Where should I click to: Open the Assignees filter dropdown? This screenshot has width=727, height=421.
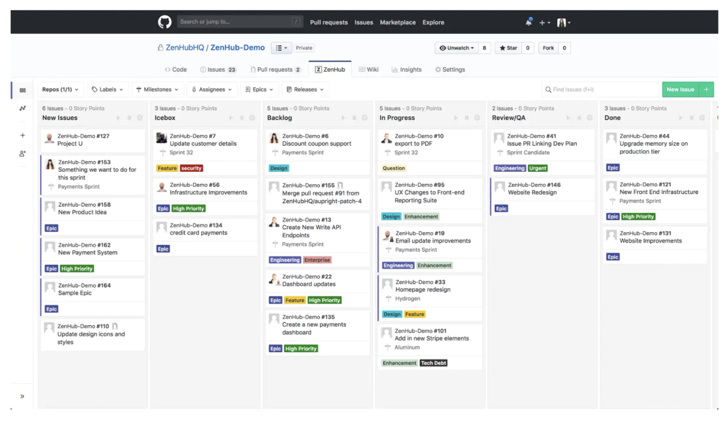(x=212, y=90)
